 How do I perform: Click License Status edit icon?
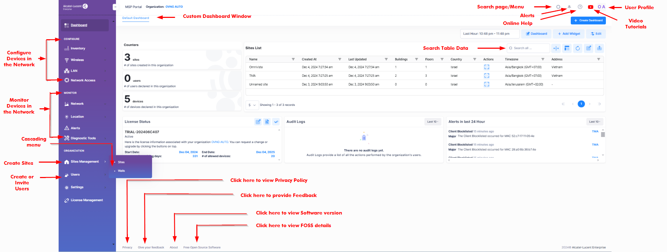(x=258, y=122)
